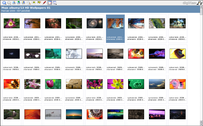Select the sepia pier on beach thumbnail

click(x=115, y=54)
